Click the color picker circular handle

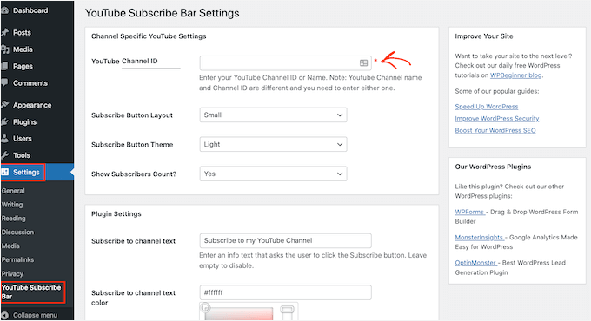coord(205,308)
